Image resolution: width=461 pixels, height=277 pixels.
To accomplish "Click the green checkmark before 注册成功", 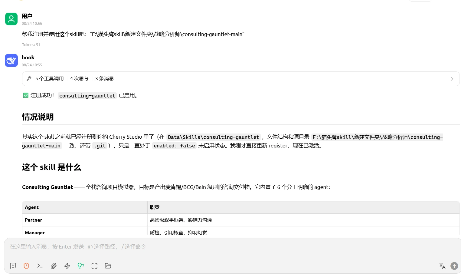I will (26, 95).
